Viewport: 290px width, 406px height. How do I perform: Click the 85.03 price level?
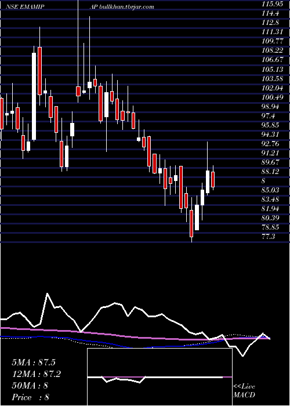[x=271, y=190]
